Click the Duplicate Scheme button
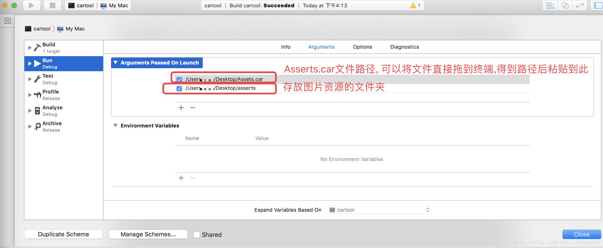The width and height of the screenshot is (603, 248). point(64,234)
